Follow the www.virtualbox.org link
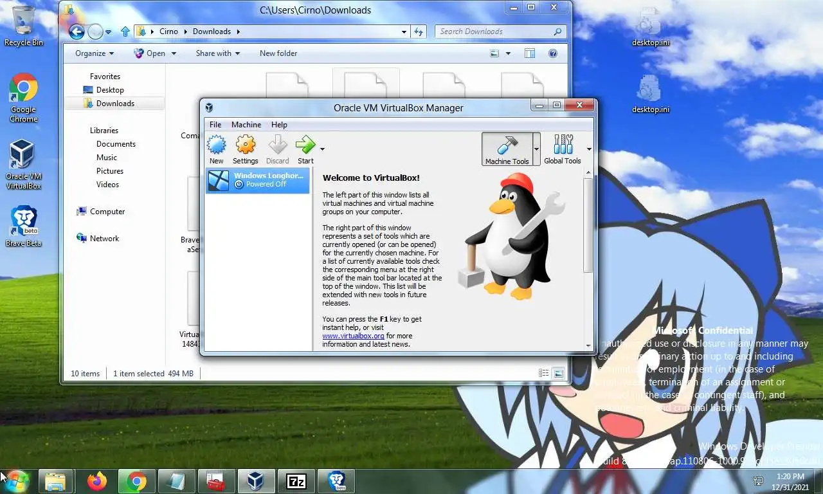823x494 pixels. click(x=353, y=336)
